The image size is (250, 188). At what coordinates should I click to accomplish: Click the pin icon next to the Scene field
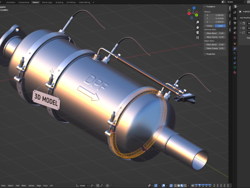[x=245, y=2]
